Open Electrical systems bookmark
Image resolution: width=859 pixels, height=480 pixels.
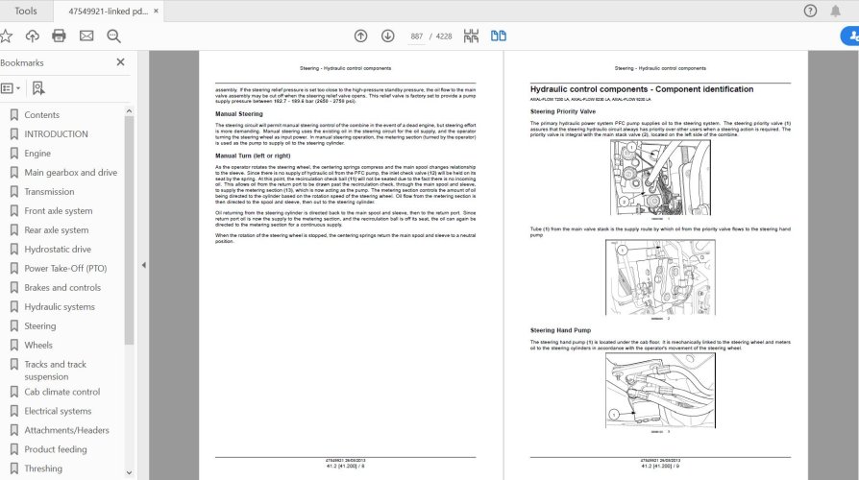click(x=58, y=411)
